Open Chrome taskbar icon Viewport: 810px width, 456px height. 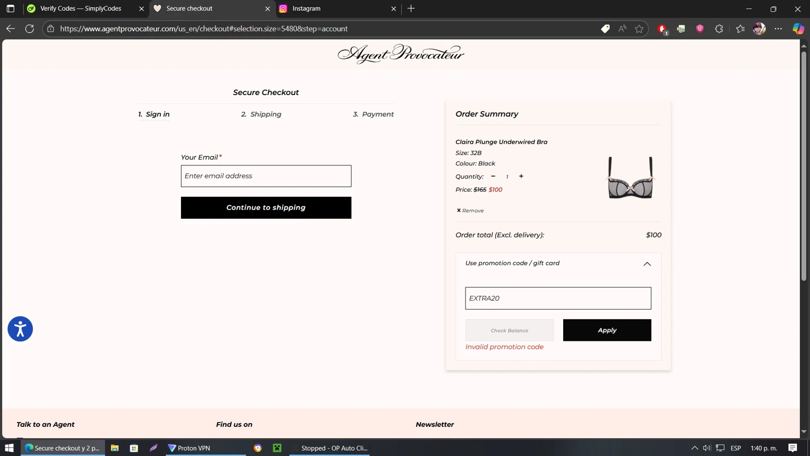tap(258, 448)
